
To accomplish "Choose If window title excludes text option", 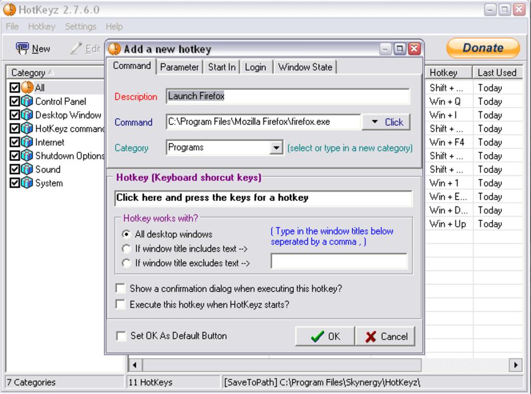I will click(x=126, y=263).
